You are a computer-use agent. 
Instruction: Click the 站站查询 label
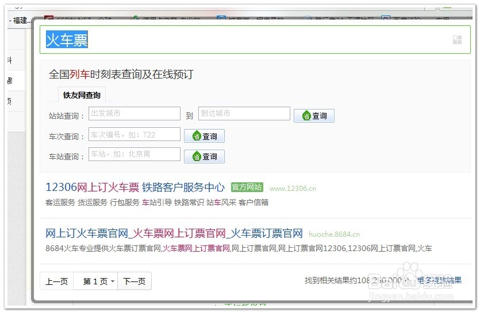click(67, 116)
